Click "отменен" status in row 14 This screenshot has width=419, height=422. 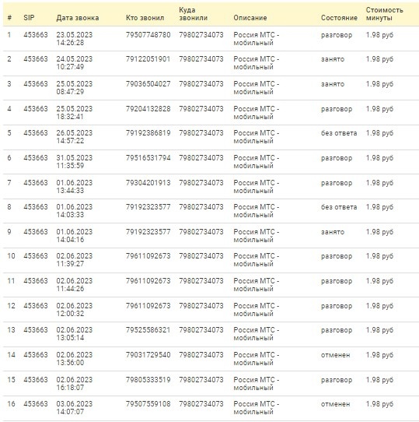pyautogui.click(x=335, y=355)
